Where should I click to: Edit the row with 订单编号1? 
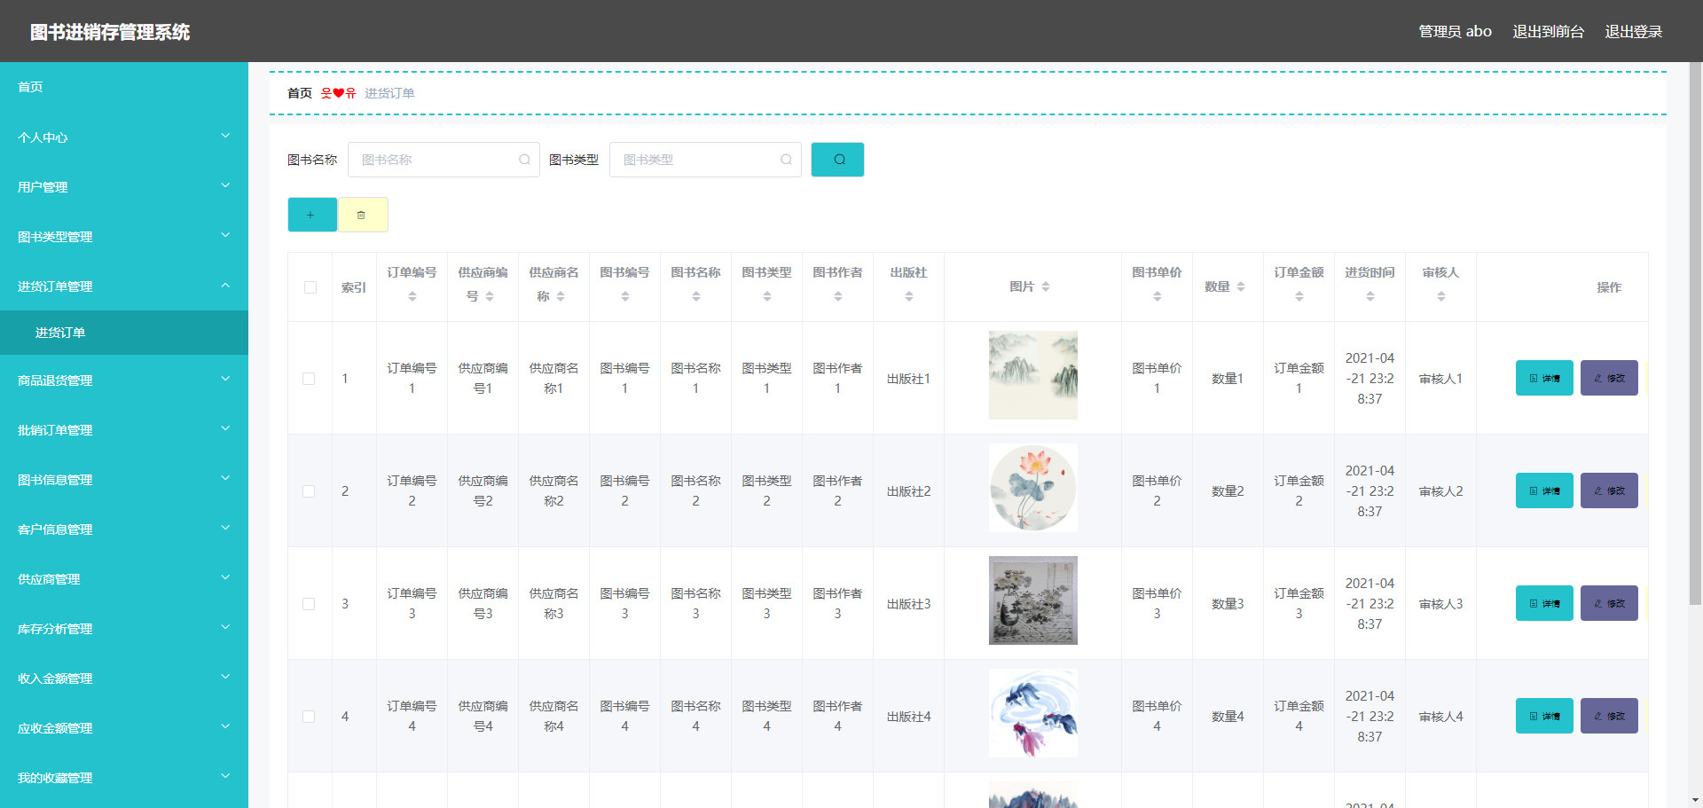pyautogui.click(x=1609, y=378)
